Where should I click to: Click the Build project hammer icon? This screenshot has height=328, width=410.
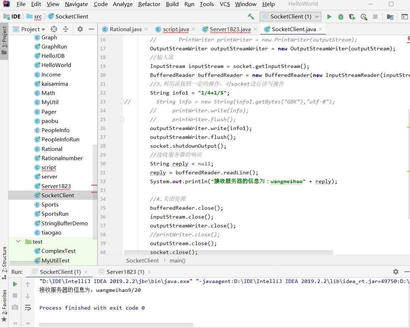(251, 17)
